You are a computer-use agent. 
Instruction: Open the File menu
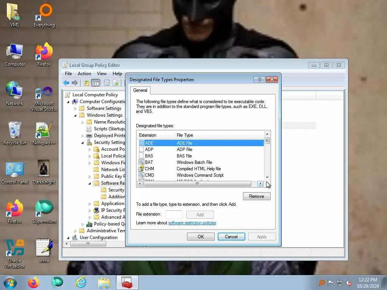pyautogui.click(x=68, y=74)
